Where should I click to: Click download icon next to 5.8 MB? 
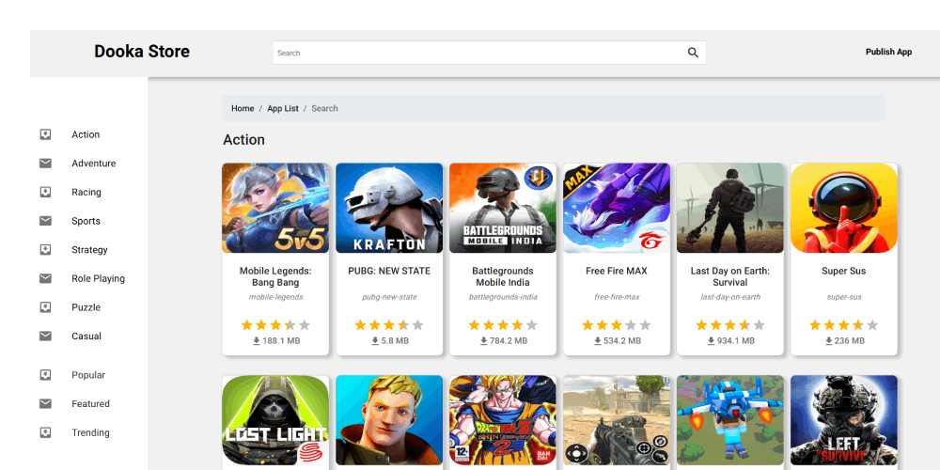[x=375, y=340]
